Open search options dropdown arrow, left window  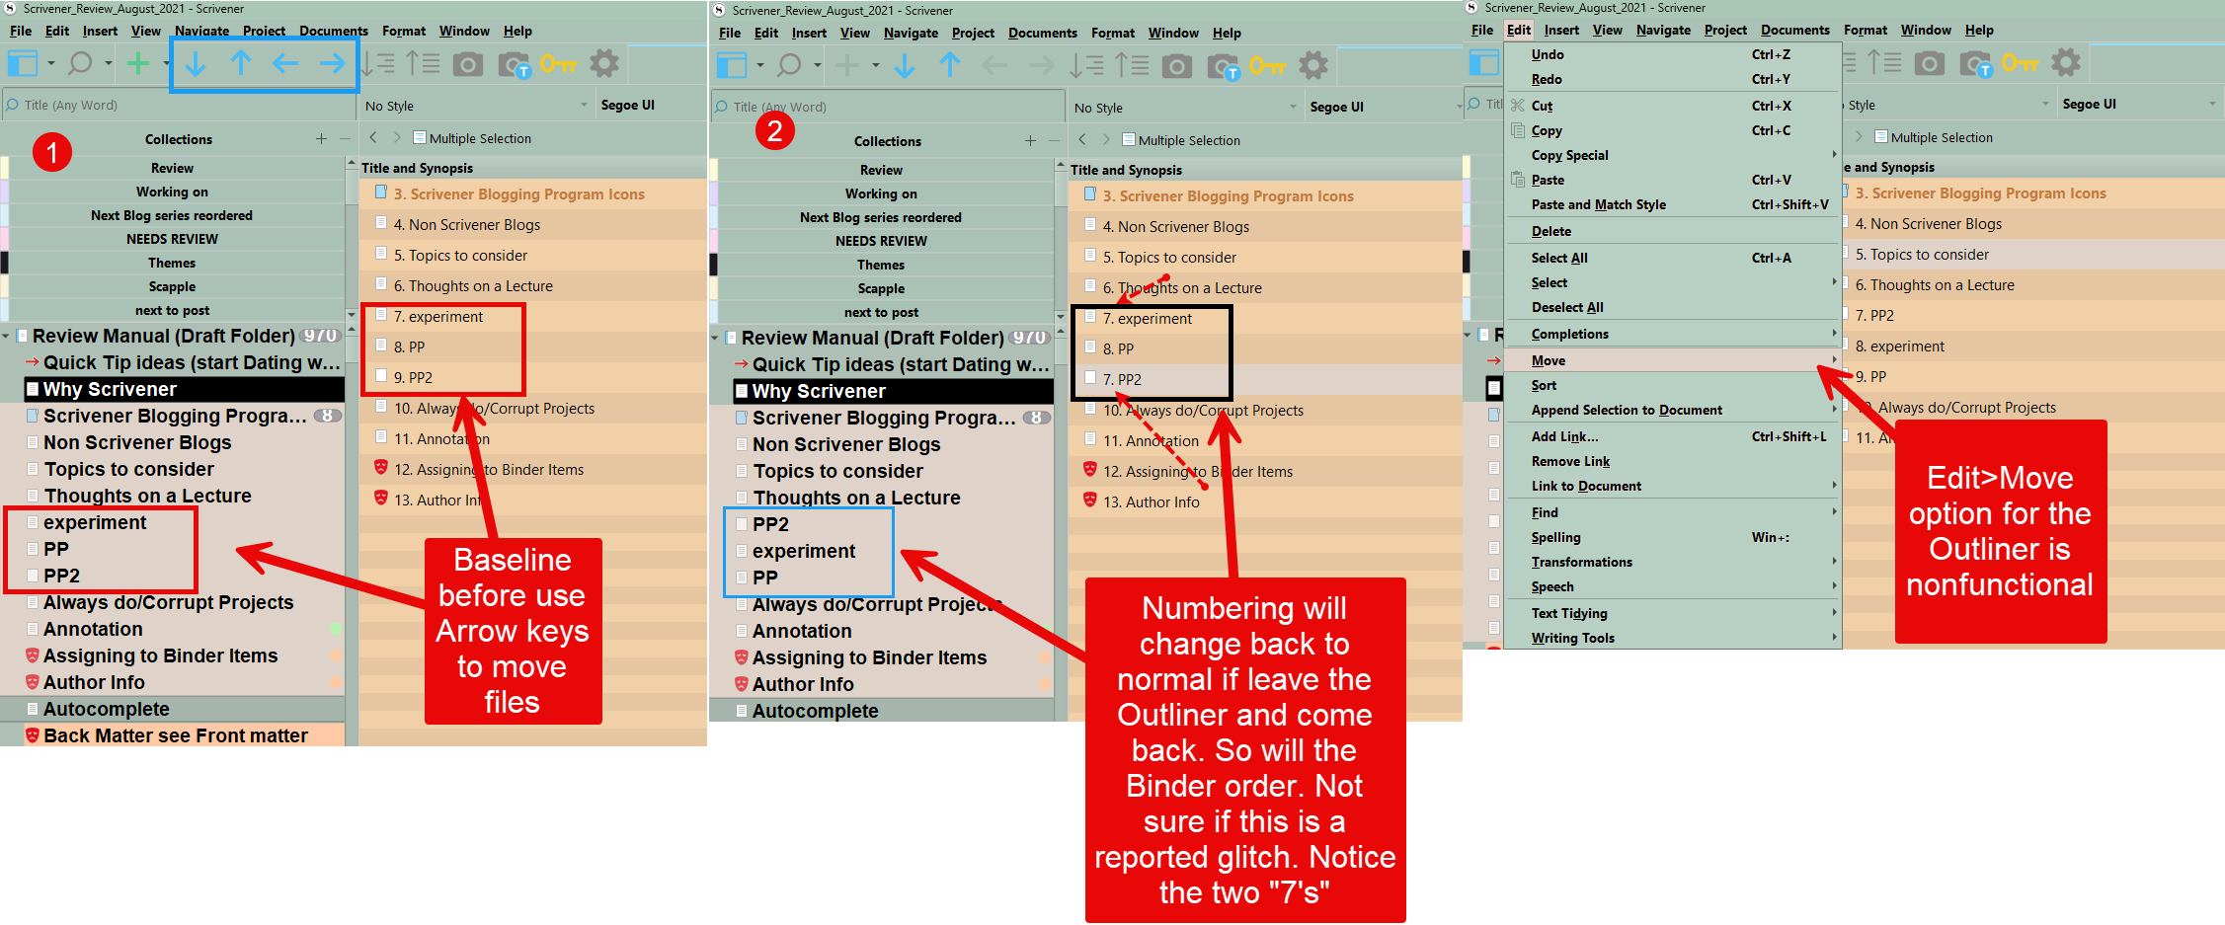coord(108,65)
